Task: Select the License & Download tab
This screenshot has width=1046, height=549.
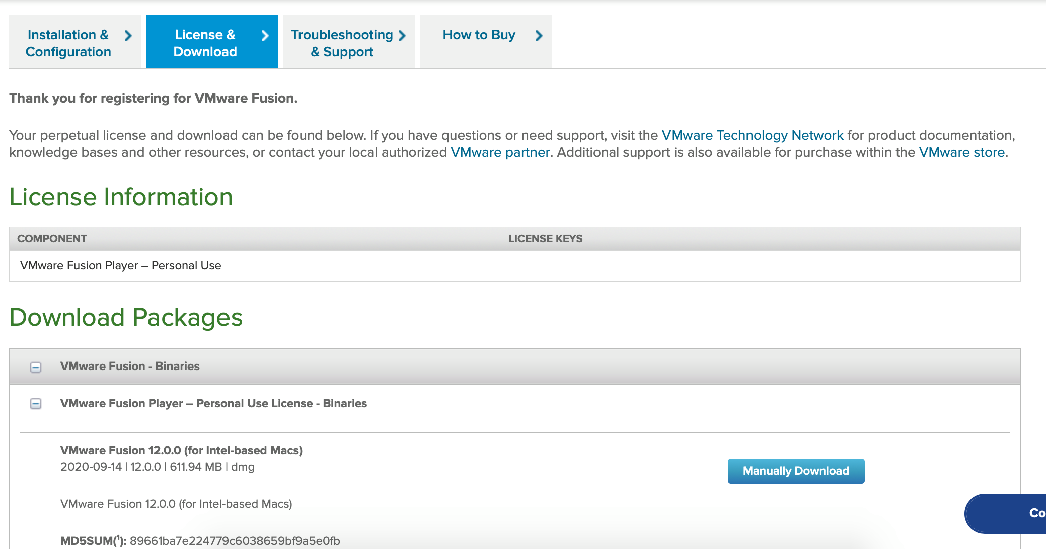Action: tap(205, 43)
